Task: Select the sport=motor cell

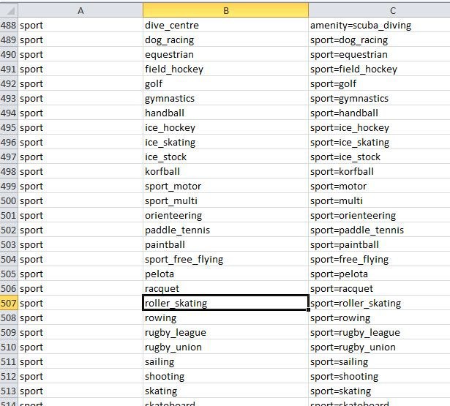Action: click(380, 186)
